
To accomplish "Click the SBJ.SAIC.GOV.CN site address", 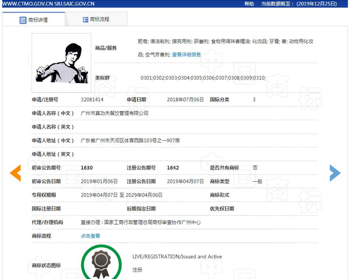I will 74,4.
